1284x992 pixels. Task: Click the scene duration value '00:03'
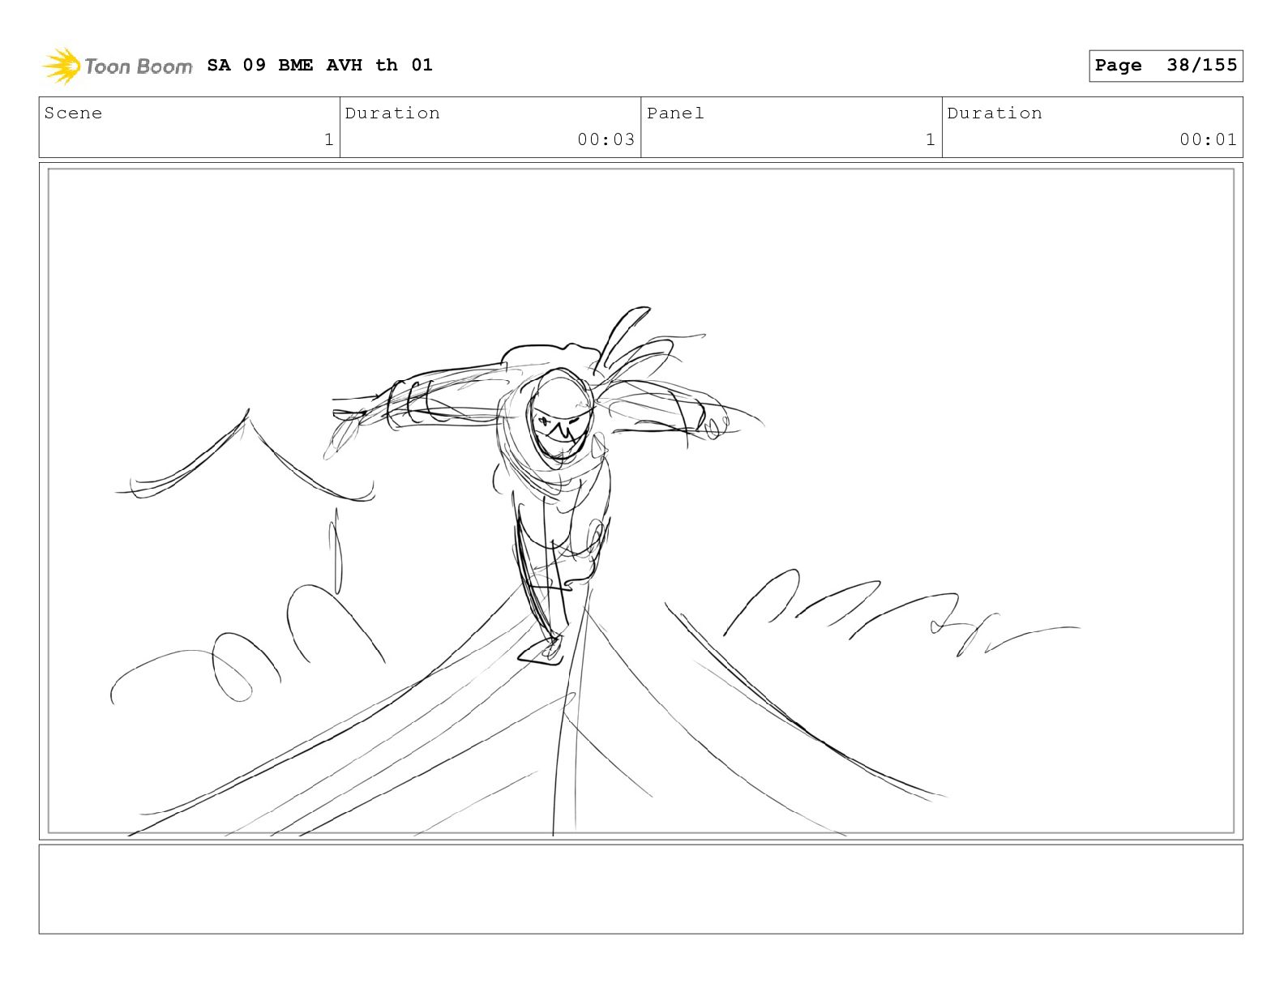pyautogui.click(x=606, y=139)
